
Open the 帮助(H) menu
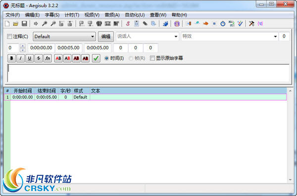tap(179, 15)
